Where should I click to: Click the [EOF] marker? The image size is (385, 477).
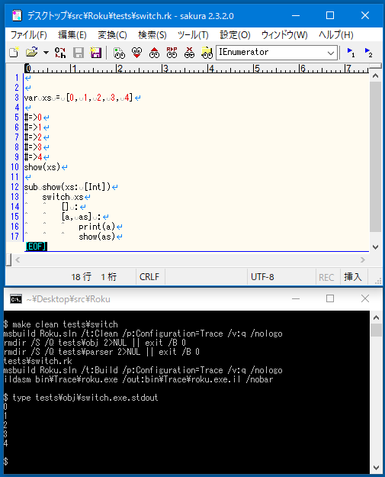pos(36,246)
